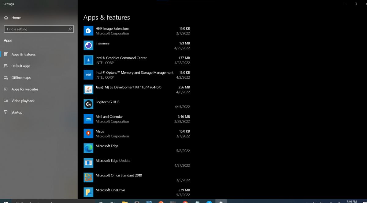Select the Intel Graphics Command Center icon

point(88,60)
